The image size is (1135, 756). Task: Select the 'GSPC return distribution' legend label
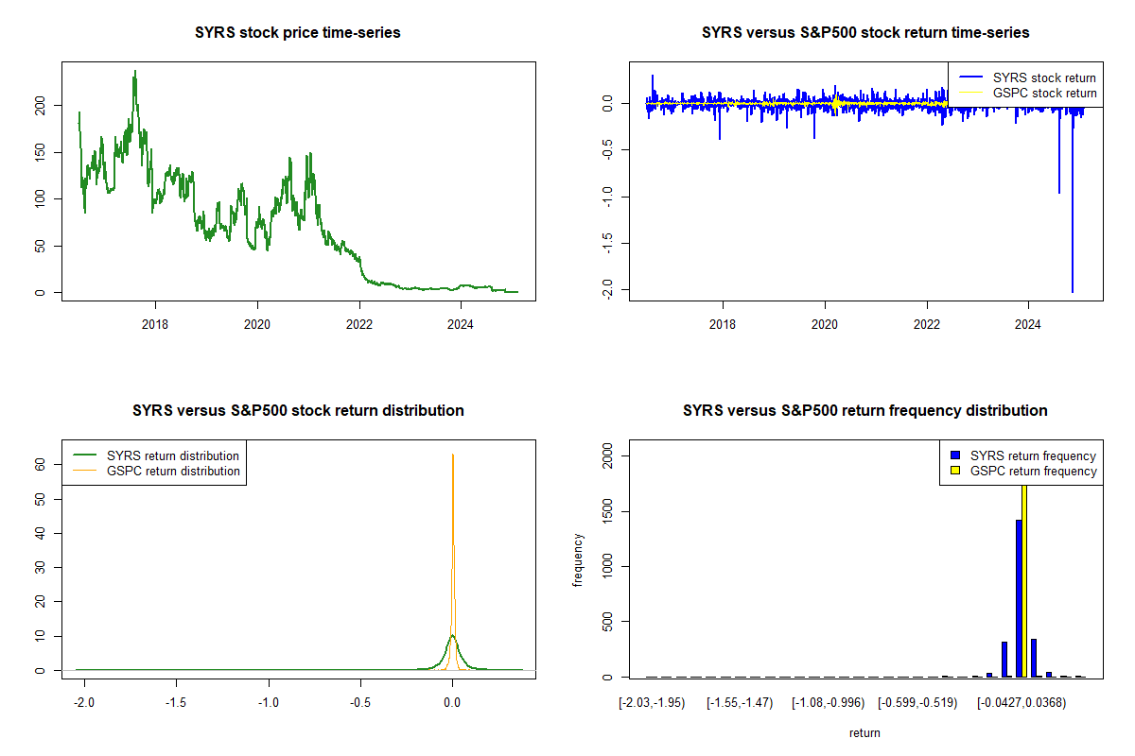click(173, 471)
